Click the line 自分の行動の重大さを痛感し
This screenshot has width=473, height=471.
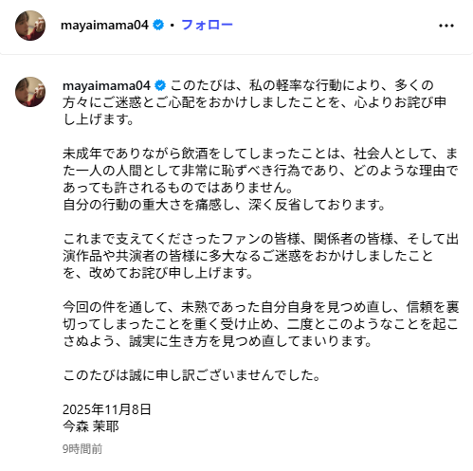224,205
